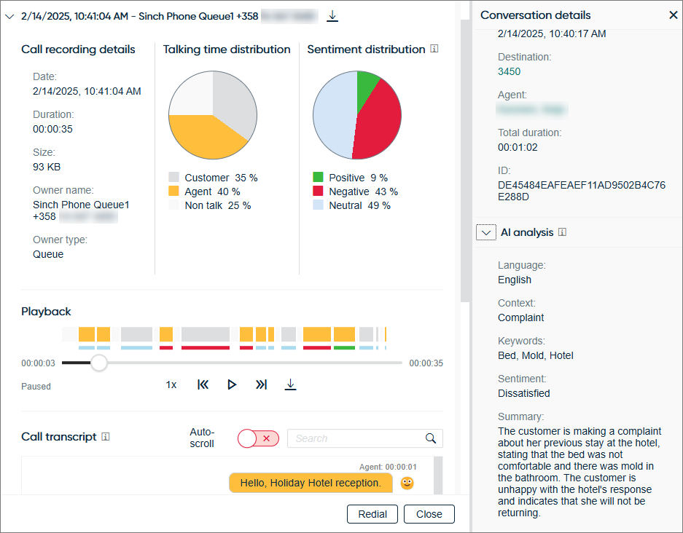This screenshot has width=683, height=533.
Task: Click the Close button
Action: coord(429,514)
